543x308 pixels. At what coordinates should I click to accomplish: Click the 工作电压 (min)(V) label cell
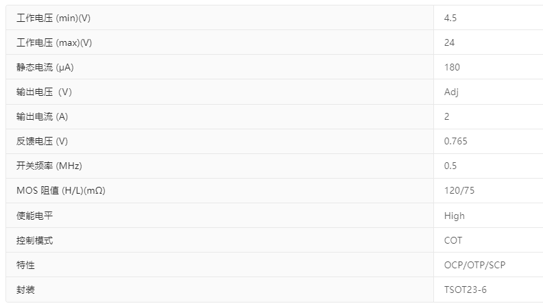[53, 18]
